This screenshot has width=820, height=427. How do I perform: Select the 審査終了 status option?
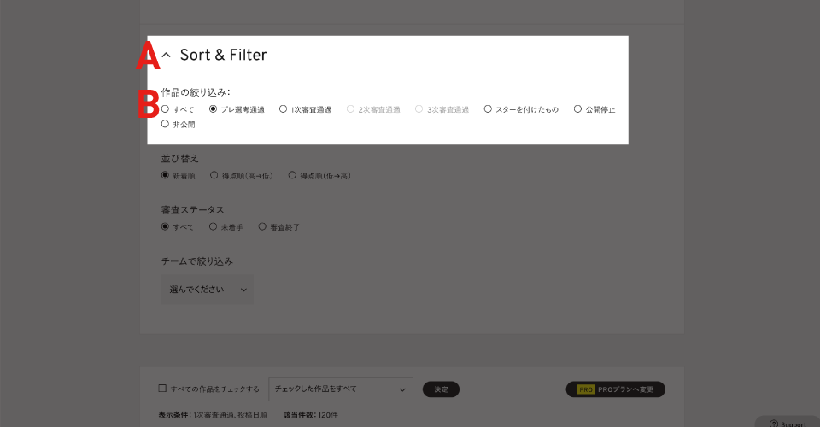262,226
